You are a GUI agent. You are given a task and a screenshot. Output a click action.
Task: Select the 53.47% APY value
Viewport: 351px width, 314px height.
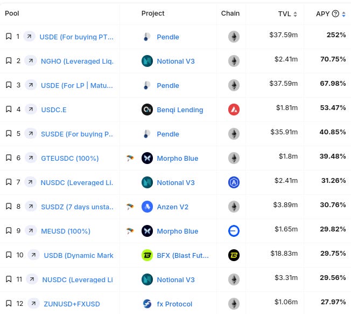click(x=333, y=108)
